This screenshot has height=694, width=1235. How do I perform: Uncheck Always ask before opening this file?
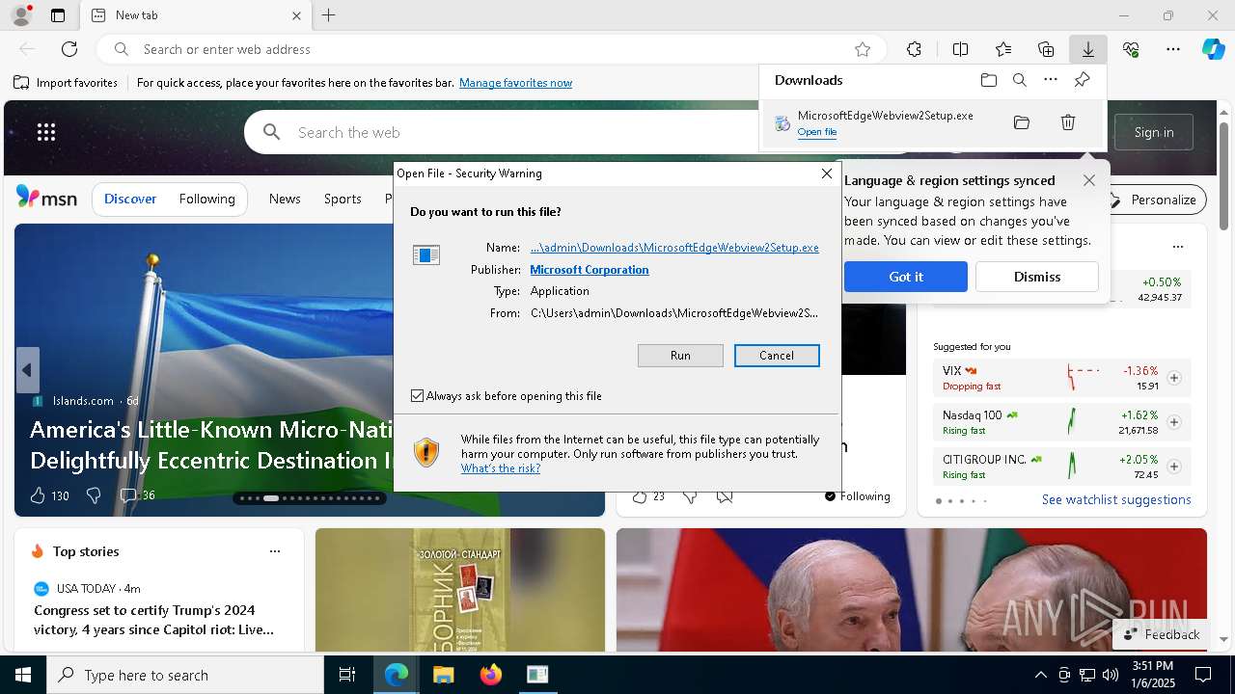(417, 396)
